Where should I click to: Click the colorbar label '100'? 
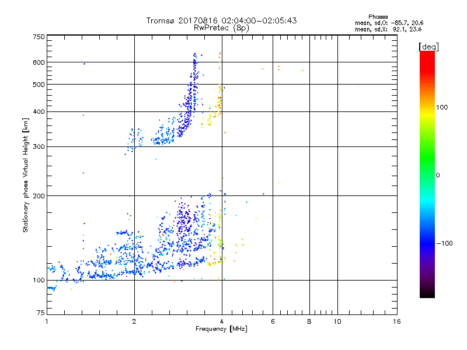442,107
